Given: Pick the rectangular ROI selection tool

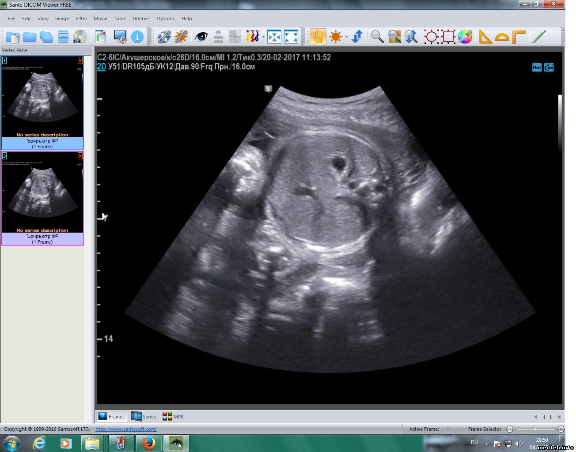Looking at the screenshot, I should point(448,37).
